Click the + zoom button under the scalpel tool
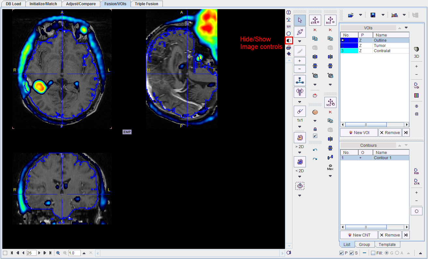428x259 pixels. (300, 61)
